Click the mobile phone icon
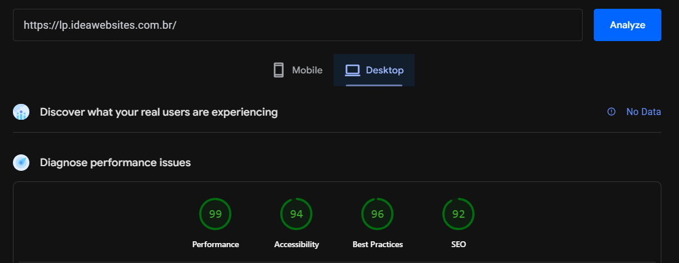 (278, 70)
